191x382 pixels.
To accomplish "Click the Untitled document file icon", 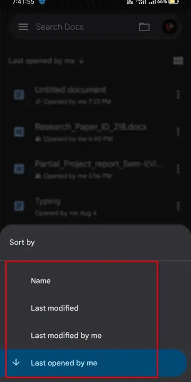I will coord(19,95).
